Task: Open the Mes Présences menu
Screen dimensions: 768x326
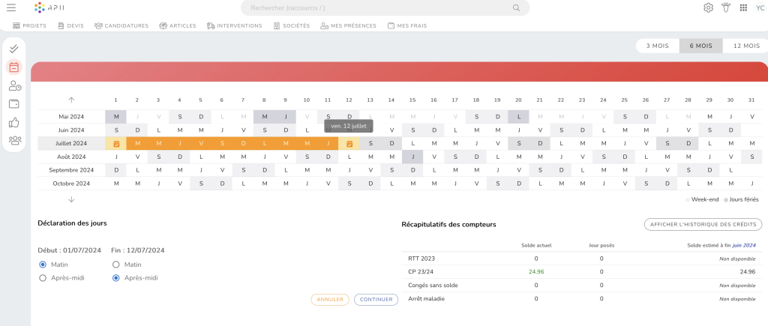Action: pos(348,25)
